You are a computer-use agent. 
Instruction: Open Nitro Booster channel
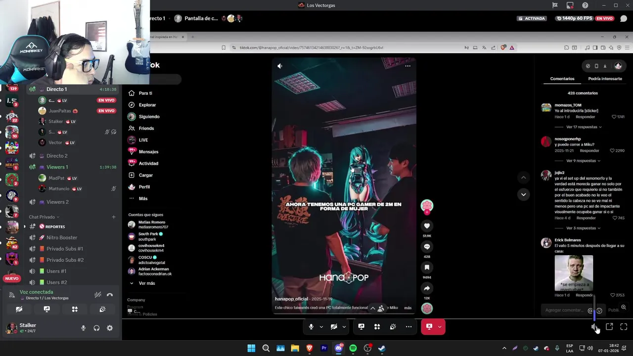[73, 237]
